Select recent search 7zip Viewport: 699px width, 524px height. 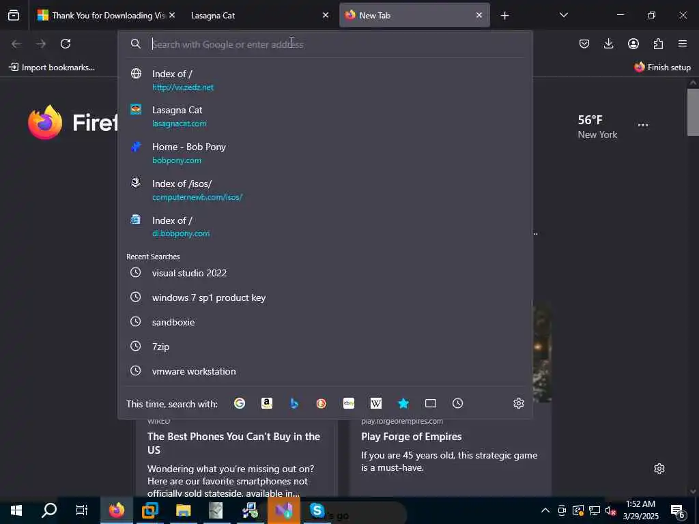(325, 346)
